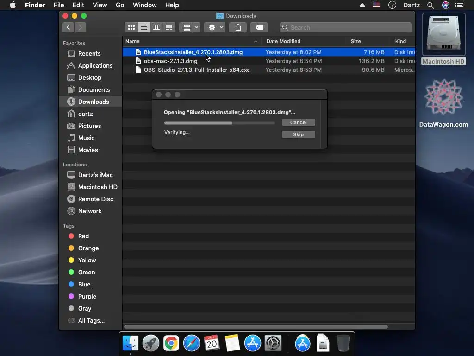Select Network in the sidebar
The height and width of the screenshot is (356, 474).
pos(90,211)
